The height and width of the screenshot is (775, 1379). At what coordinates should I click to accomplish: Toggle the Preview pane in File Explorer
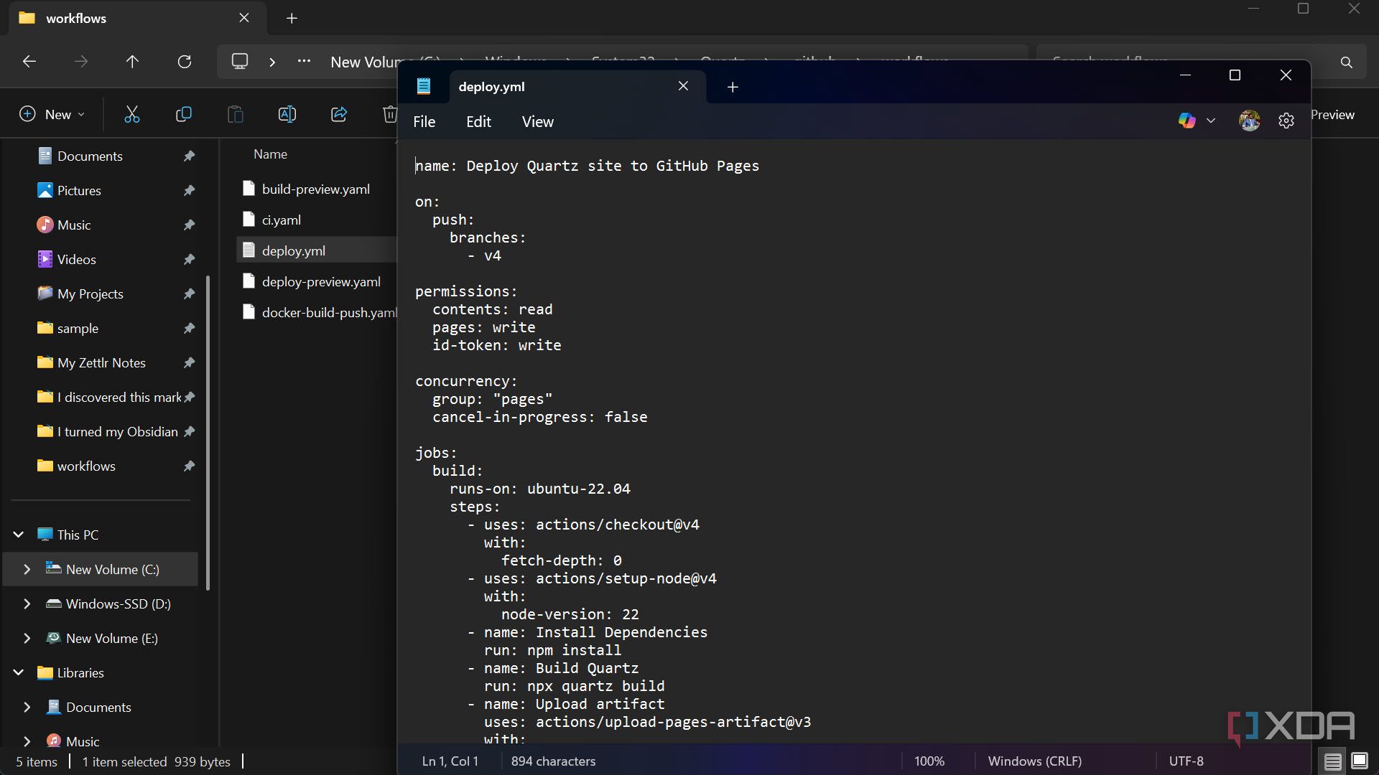[x=1332, y=114]
